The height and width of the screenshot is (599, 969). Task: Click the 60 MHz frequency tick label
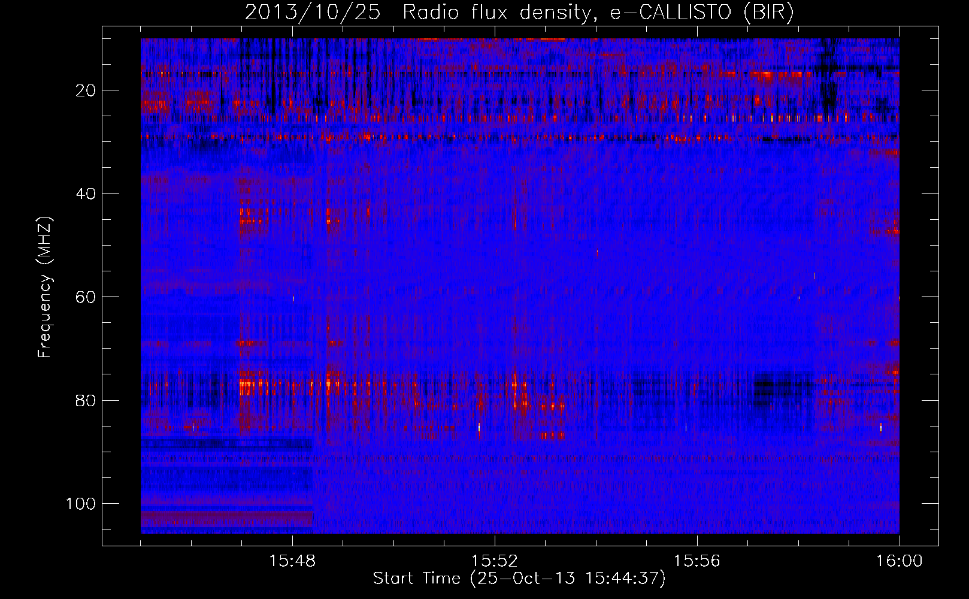point(86,297)
